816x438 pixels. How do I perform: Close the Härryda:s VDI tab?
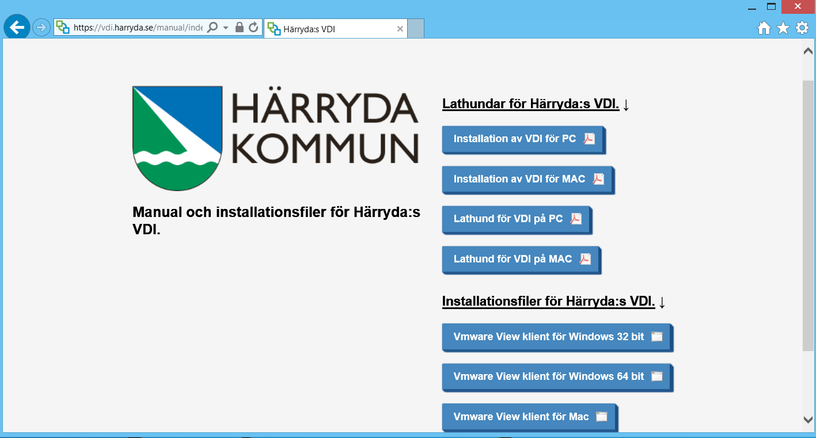(x=400, y=29)
